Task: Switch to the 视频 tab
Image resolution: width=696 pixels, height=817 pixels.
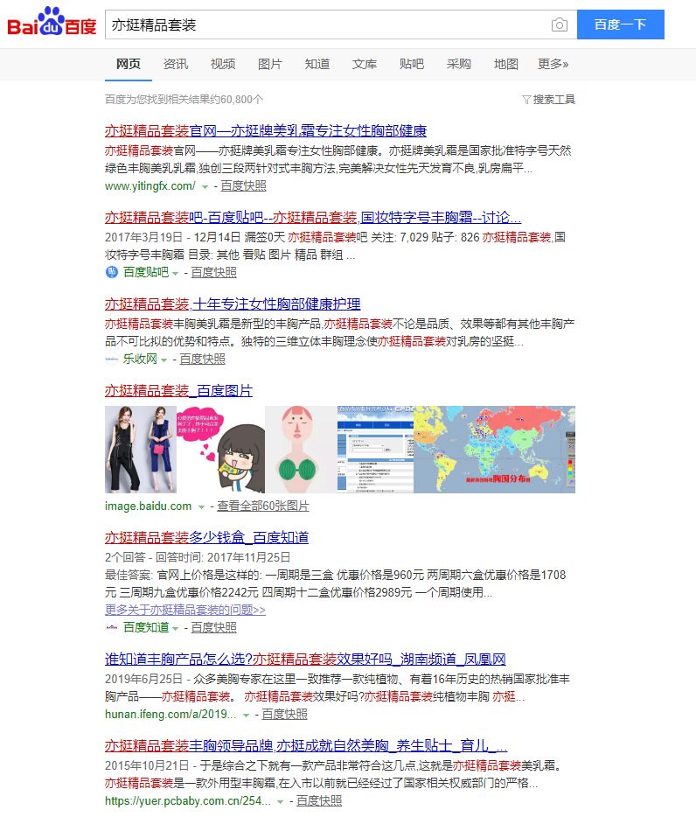Action: click(223, 64)
